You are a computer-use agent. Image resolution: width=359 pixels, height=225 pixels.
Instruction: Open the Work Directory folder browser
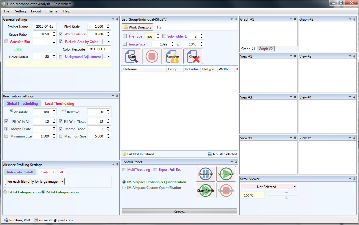click(x=138, y=27)
